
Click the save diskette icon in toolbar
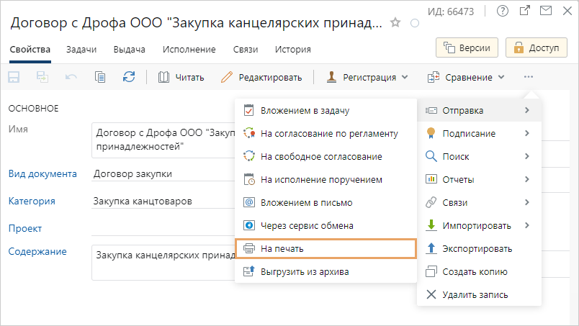click(14, 77)
